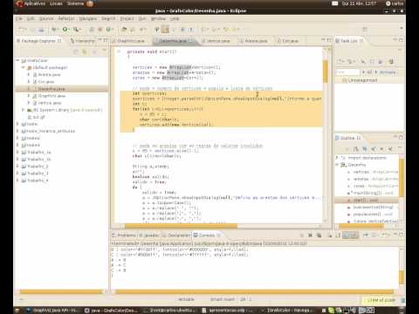Toggle Mark Occurrences highlighted toolbar button
The height and width of the screenshot is (314, 419).
pyautogui.click(x=165, y=29)
